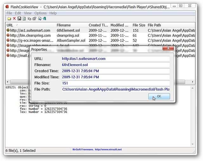The image size is (203, 161).
Task: Sort by the URL column header
Action: (x=30, y=25)
